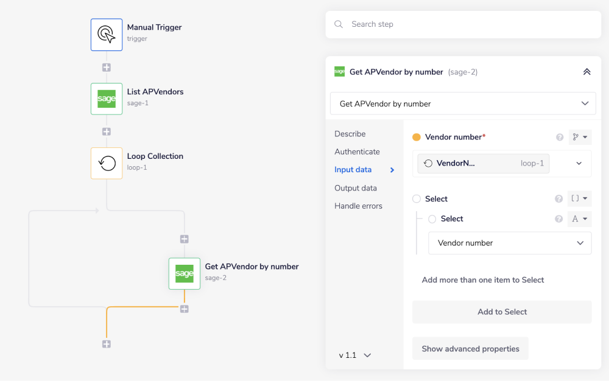609x381 pixels.
Task: Toggle the Vendor number orange indicator
Action: tap(417, 138)
